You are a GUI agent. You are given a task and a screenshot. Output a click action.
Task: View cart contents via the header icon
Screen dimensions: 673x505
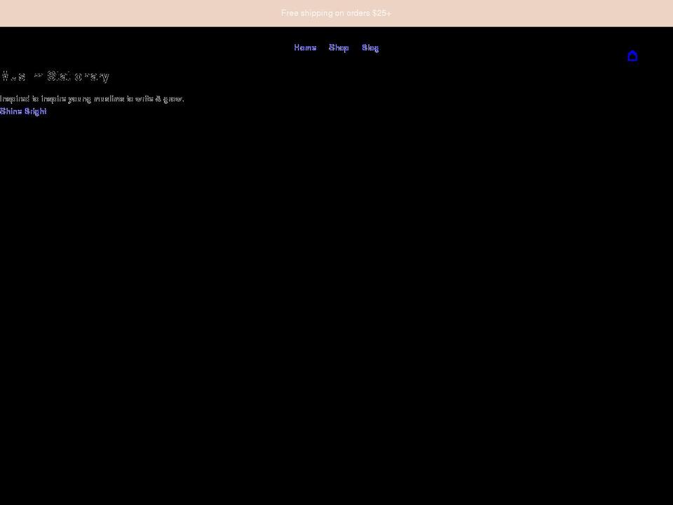(x=632, y=56)
